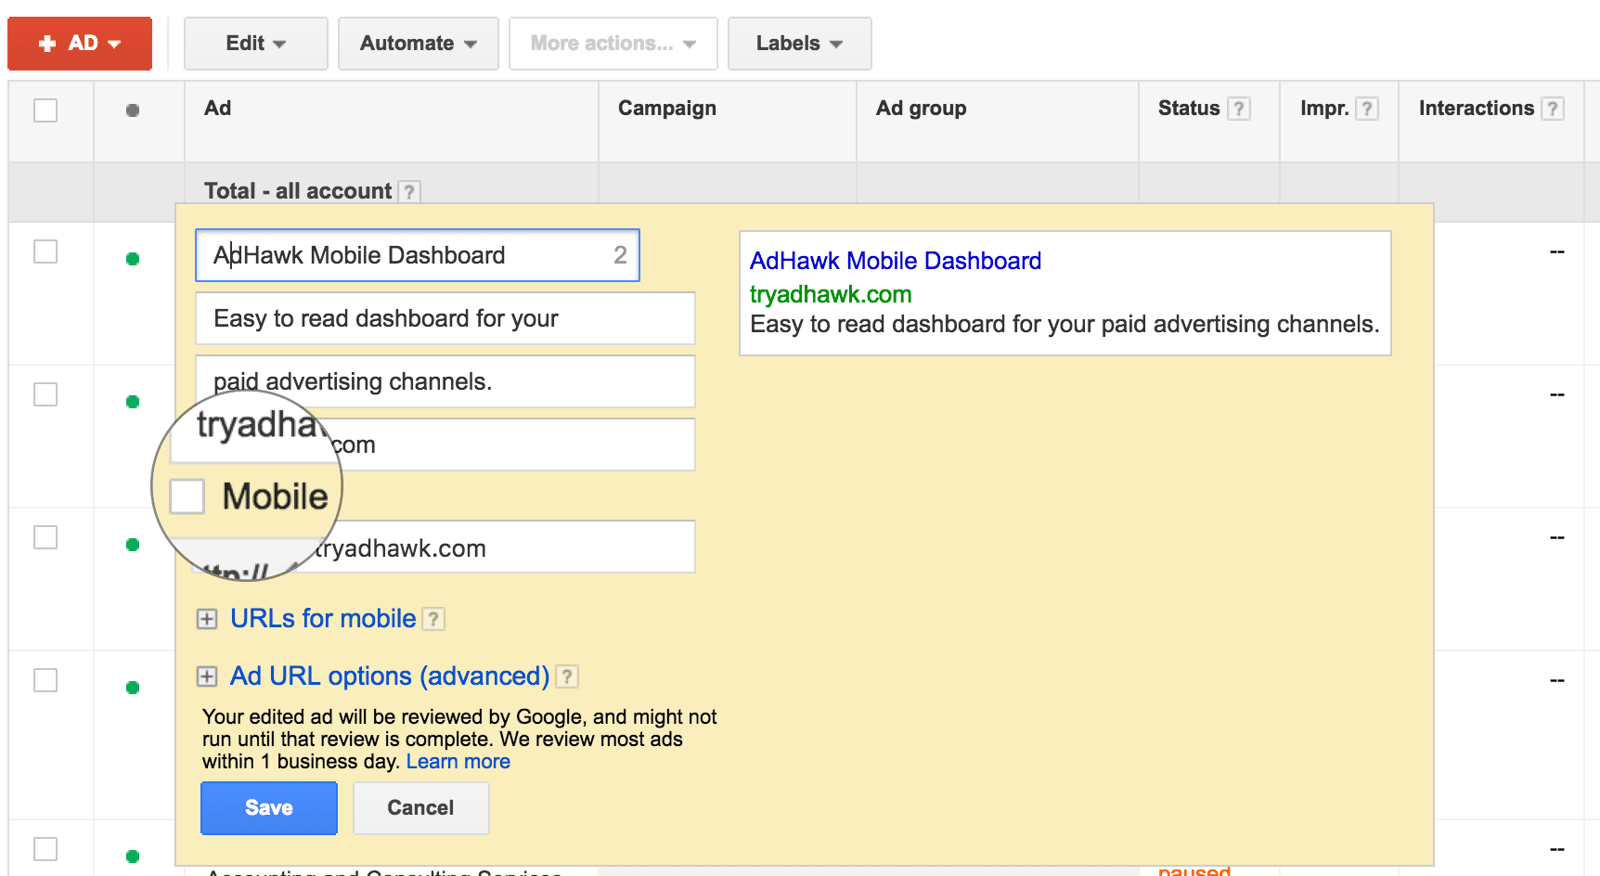Click the AdHawk Mobile Dashboard headline field

(x=418, y=255)
